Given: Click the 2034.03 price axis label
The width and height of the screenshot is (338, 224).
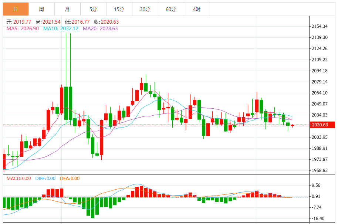Looking at the screenshot, I should click(320, 115).
